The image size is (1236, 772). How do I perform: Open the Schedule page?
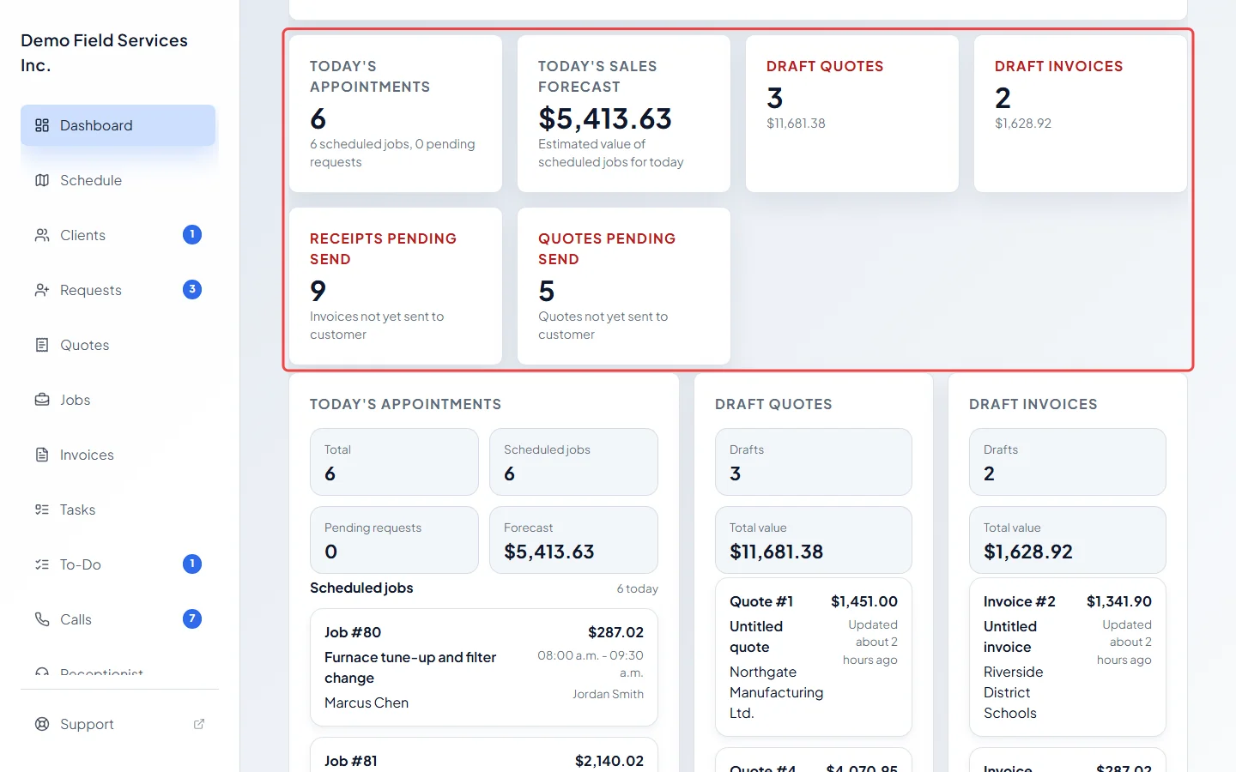(118, 180)
